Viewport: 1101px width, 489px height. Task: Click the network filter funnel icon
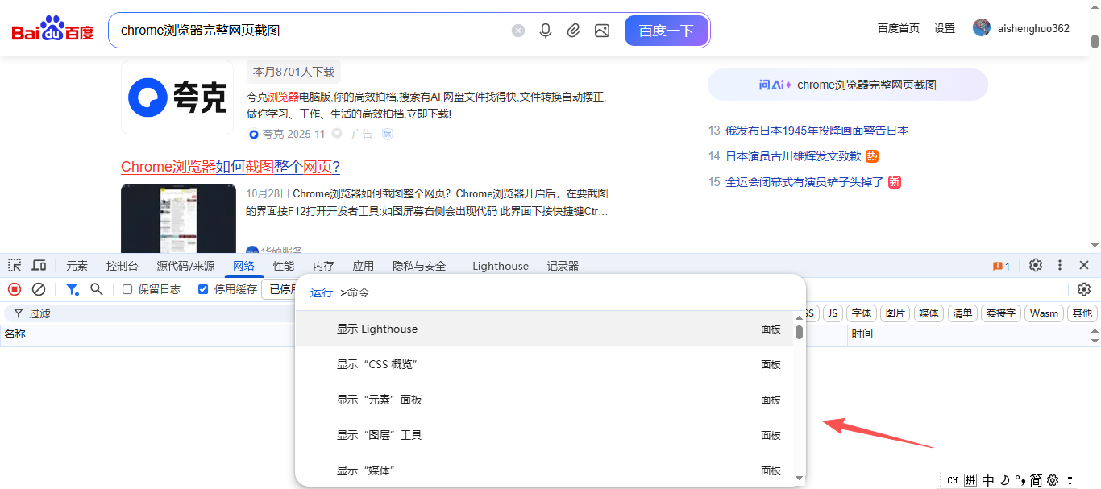coord(73,289)
